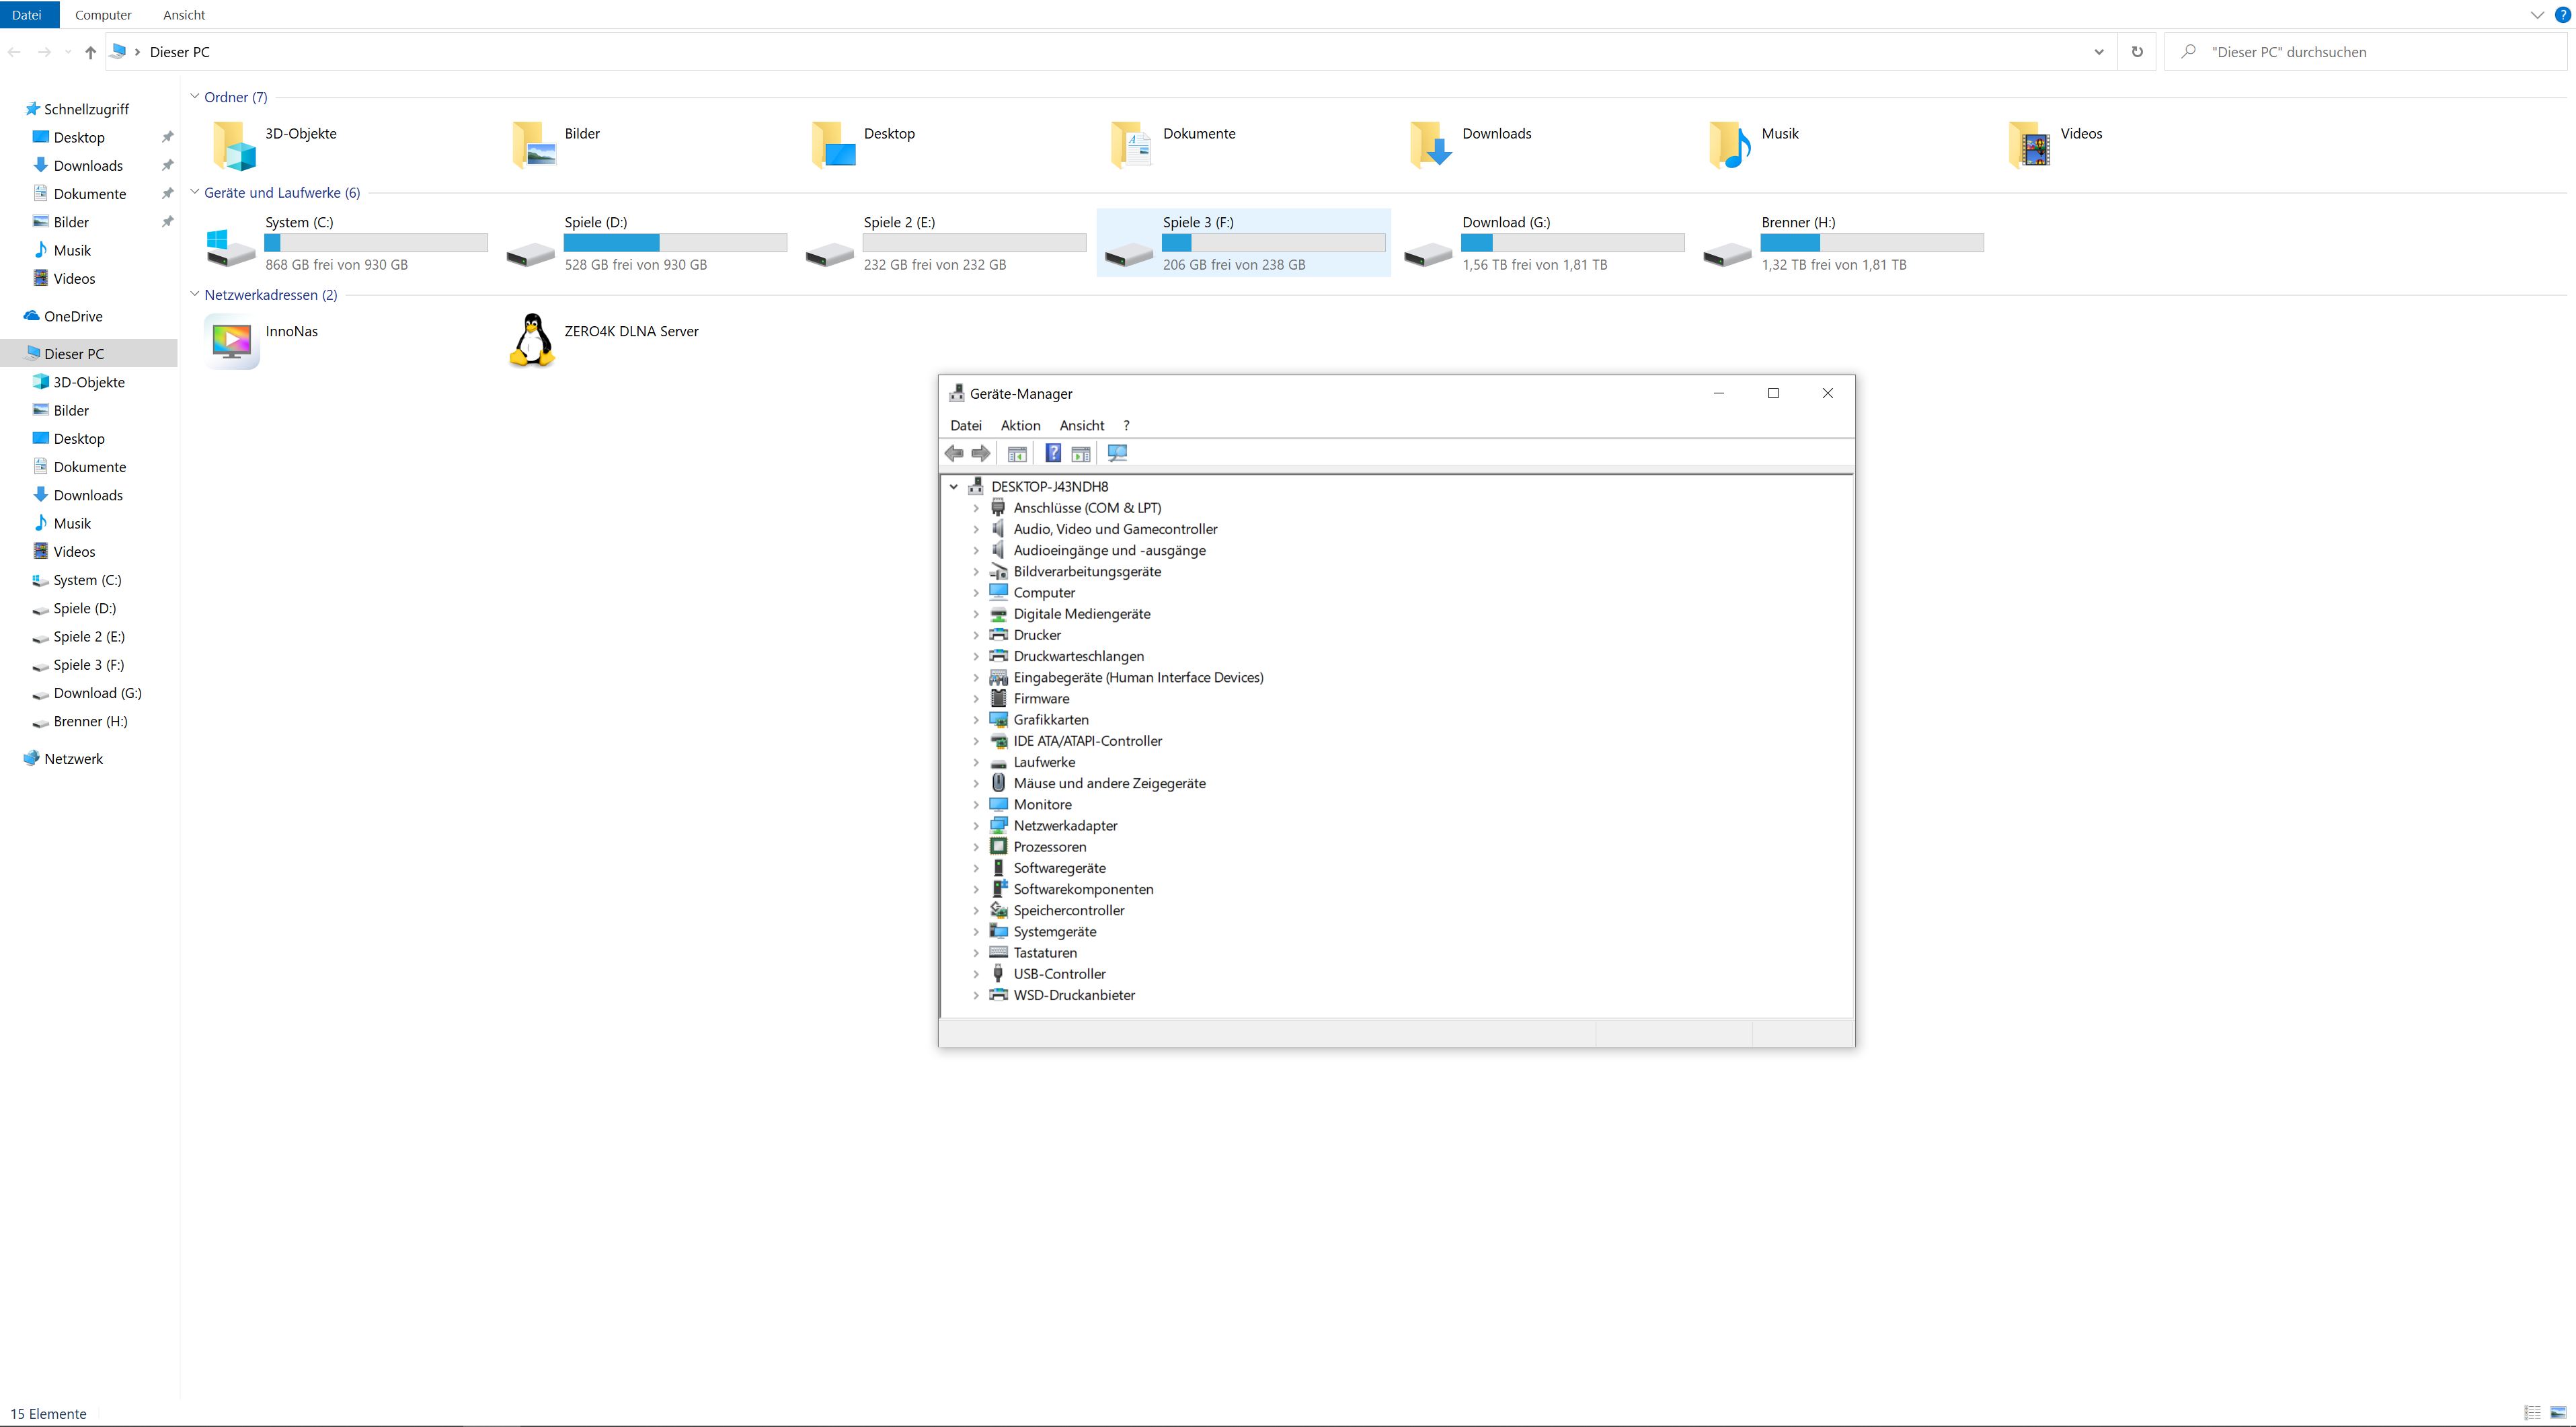Click the blue help icon in Geräte-Manager toolbar
Image resolution: width=2576 pixels, height=1427 pixels.
1052,453
